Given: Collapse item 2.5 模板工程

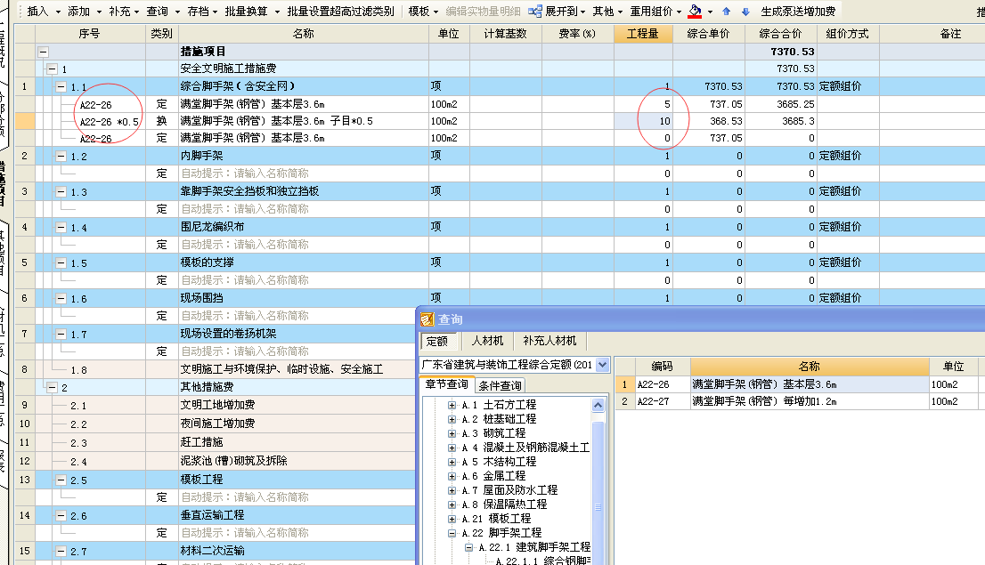Looking at the screenshot, I should click(61, 480).
